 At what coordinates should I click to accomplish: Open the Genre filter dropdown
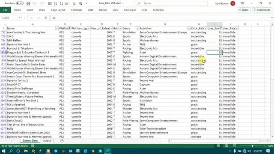137,28
